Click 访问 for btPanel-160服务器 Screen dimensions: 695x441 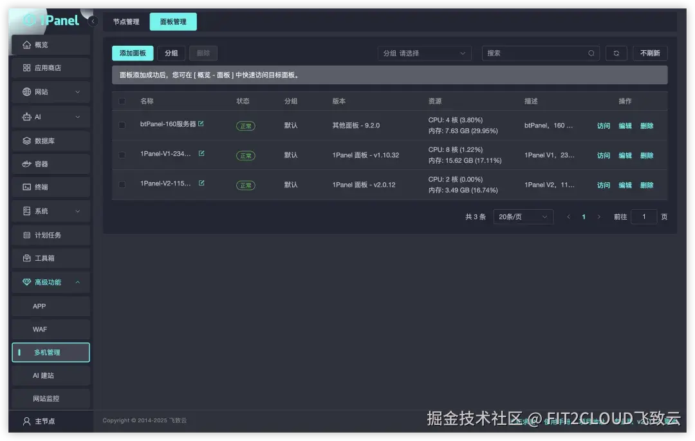[603, 126]
